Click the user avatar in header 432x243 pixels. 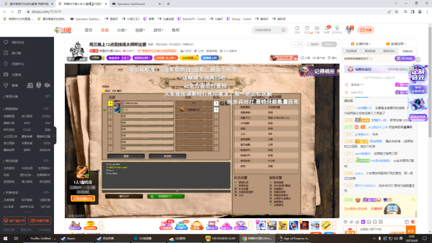click(x=349, y=30)
